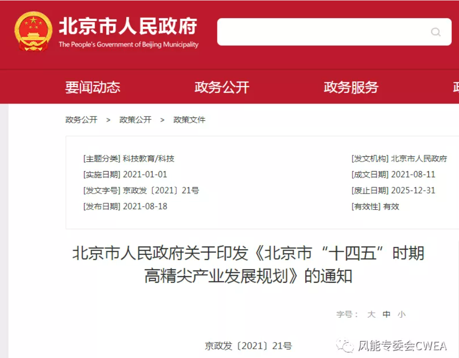The image size is (459, 358).
Task: Click 政策文件 in the breadcrumb
Action: (189, 120)
